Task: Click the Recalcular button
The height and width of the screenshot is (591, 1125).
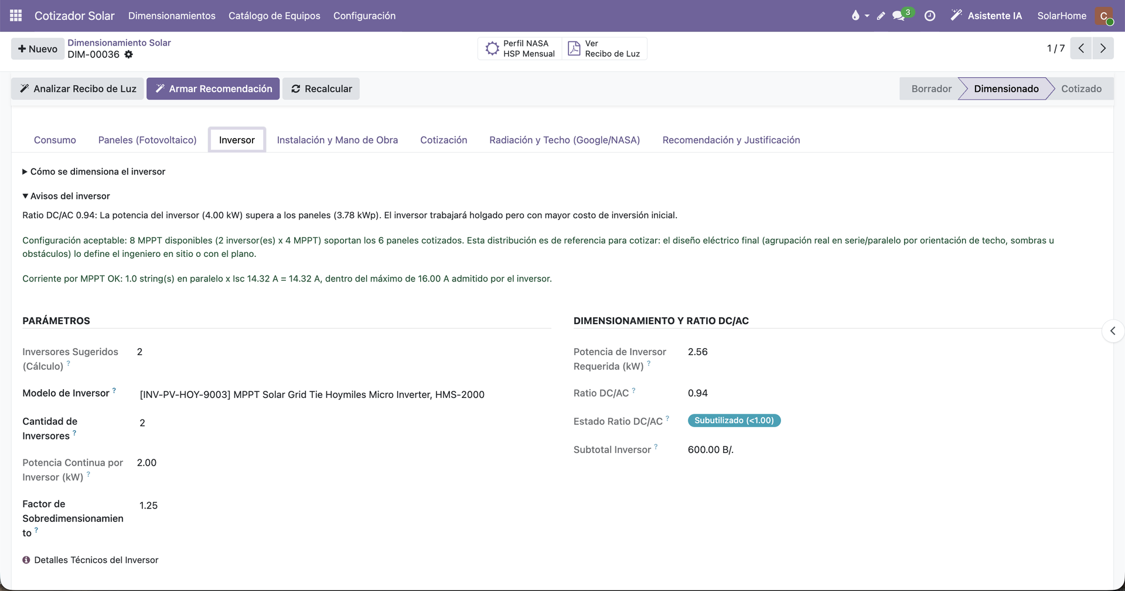Action: 321,89
